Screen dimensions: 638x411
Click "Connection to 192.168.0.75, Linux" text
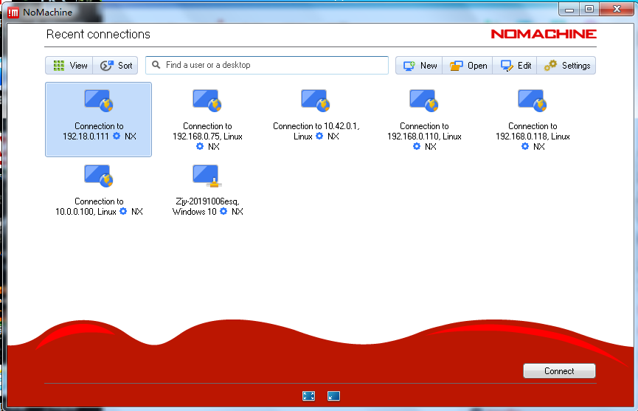coord(207,131)
